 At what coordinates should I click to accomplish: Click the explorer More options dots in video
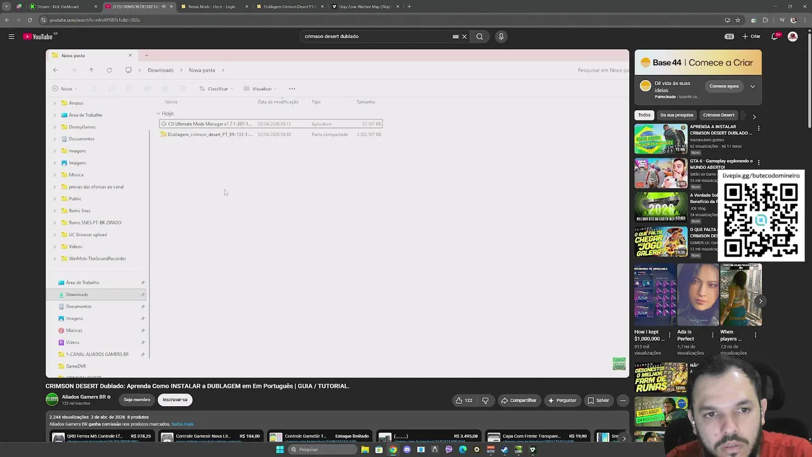pyautogui.click(x=292, y=89)
